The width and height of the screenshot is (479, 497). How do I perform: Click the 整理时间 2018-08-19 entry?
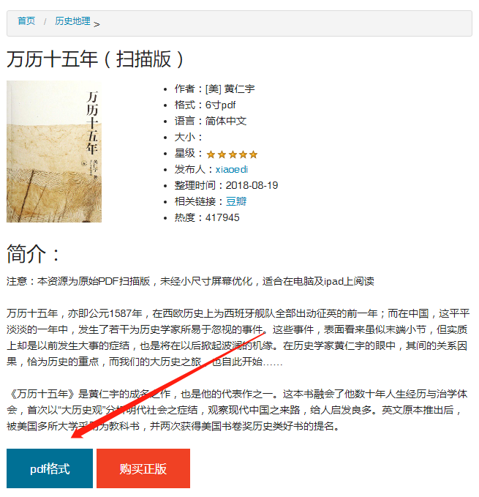[226, 185]
